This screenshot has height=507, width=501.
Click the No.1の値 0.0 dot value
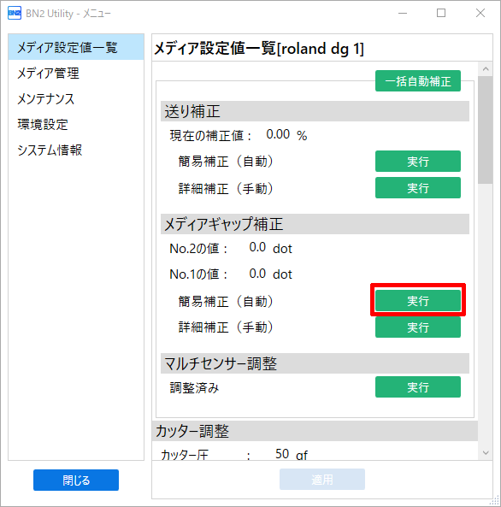point(271,274)
